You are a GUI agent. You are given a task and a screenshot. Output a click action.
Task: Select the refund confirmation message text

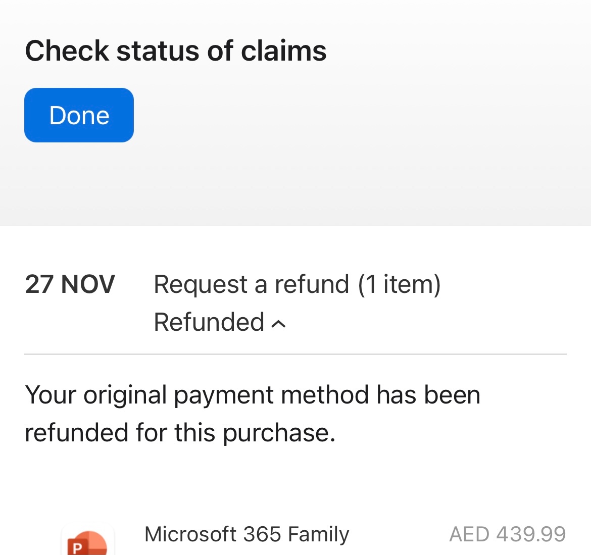point(253,414)
